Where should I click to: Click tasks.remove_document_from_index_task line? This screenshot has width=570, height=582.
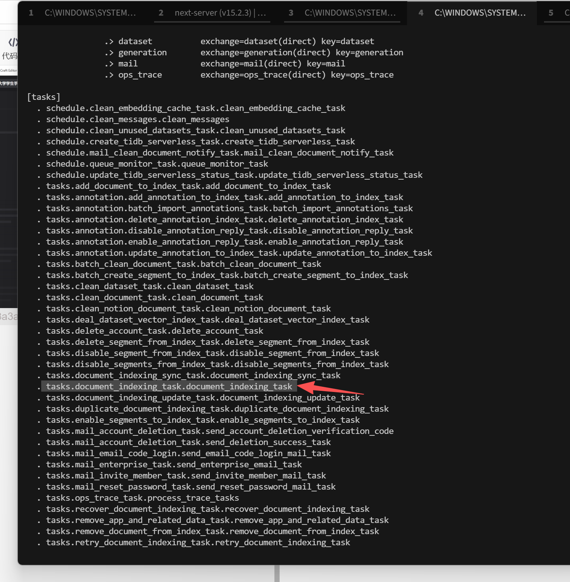pyautogui.click(x=212, y=531)
